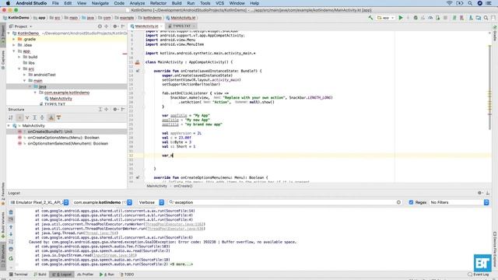Open the com.example.kotlindemo process dropdown

click(x=103, y=202)
